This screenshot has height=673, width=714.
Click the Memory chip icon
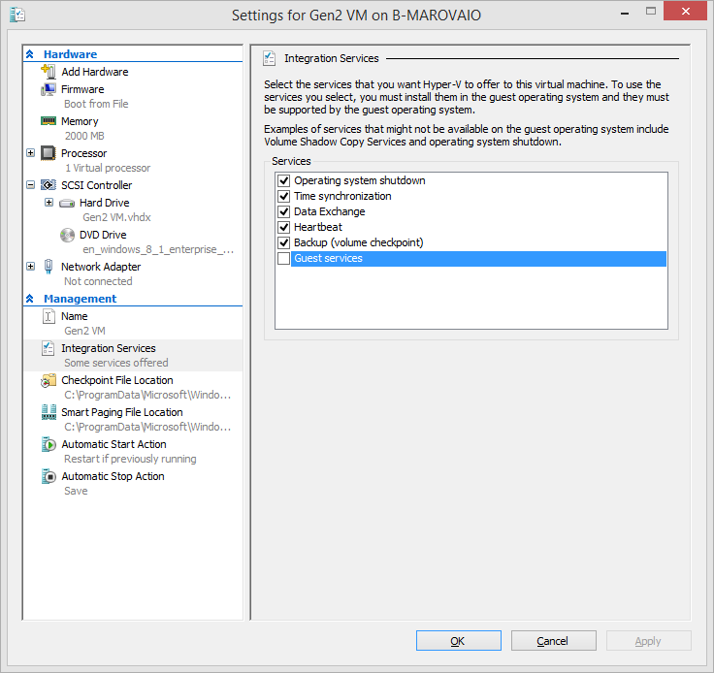coord(49,121)
